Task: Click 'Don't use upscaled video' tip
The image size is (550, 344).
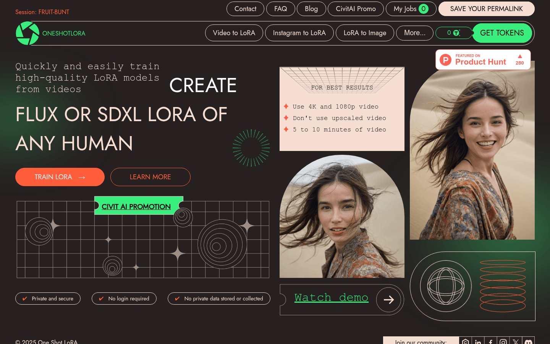Action: (340, 118)
